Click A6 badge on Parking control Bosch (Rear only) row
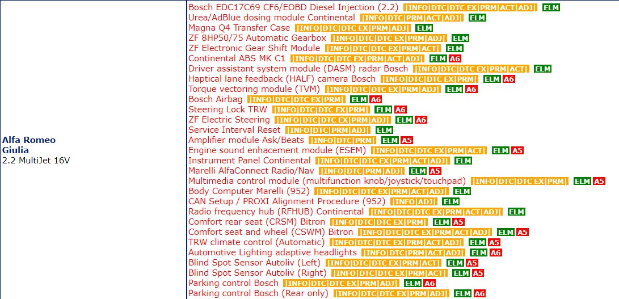The width and height of the screenshot is (619, 299). (479, 294)
